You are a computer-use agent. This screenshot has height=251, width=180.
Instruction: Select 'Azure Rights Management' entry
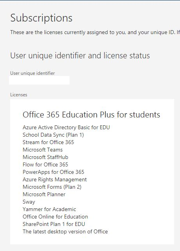[x=55, y=180]
